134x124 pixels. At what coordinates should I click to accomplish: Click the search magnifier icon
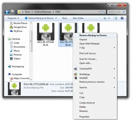124,12
